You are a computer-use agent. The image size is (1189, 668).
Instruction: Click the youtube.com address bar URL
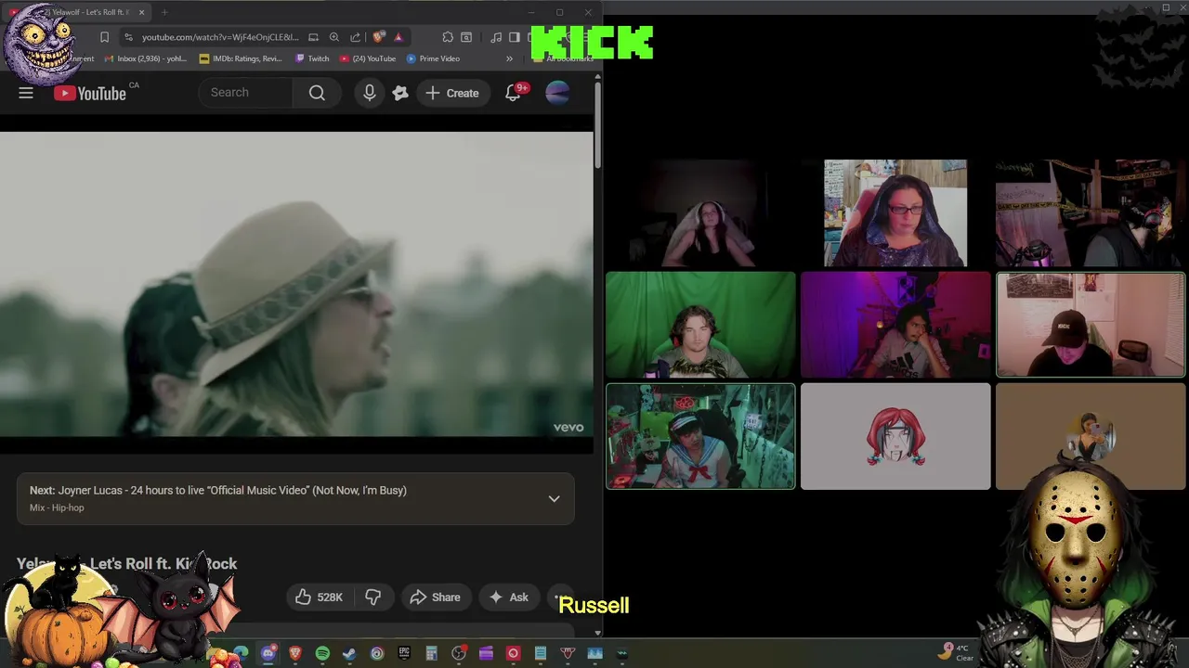pos(220,37)
